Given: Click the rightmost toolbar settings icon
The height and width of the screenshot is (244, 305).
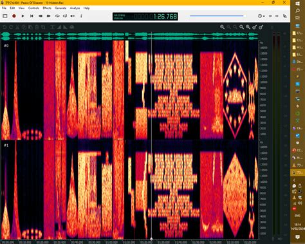Looking at the screenshot, I should [285, 16].
